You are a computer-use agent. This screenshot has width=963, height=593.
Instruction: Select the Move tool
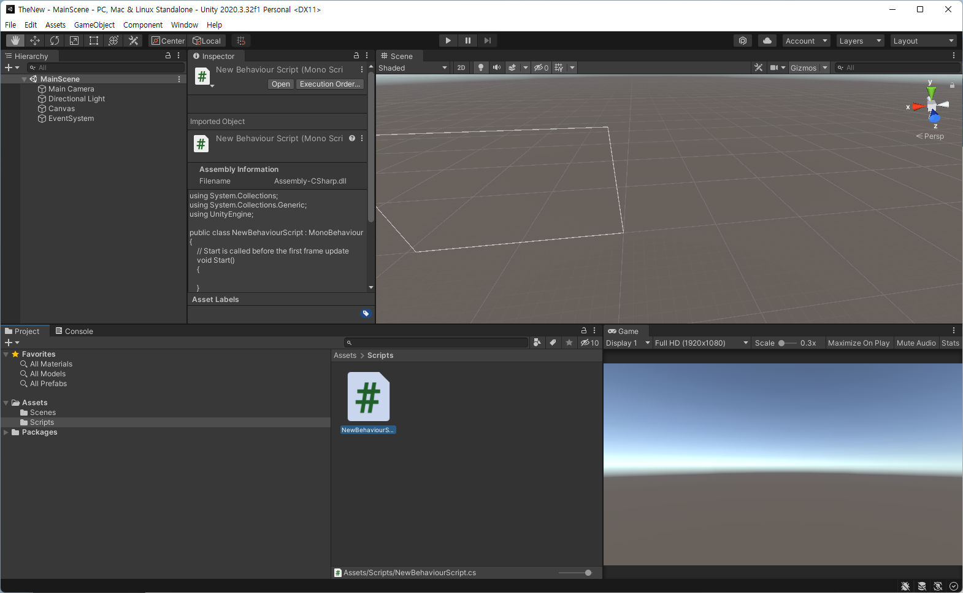tap(35, 41)
